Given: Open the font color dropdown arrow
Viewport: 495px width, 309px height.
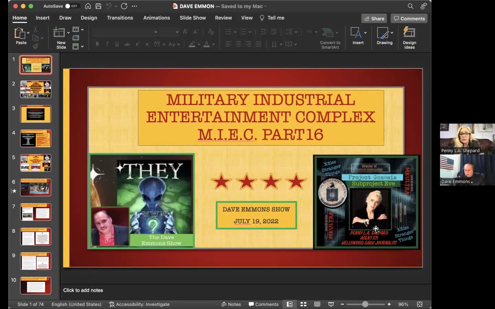Looking at the screenshot, I should click(213, 44).
